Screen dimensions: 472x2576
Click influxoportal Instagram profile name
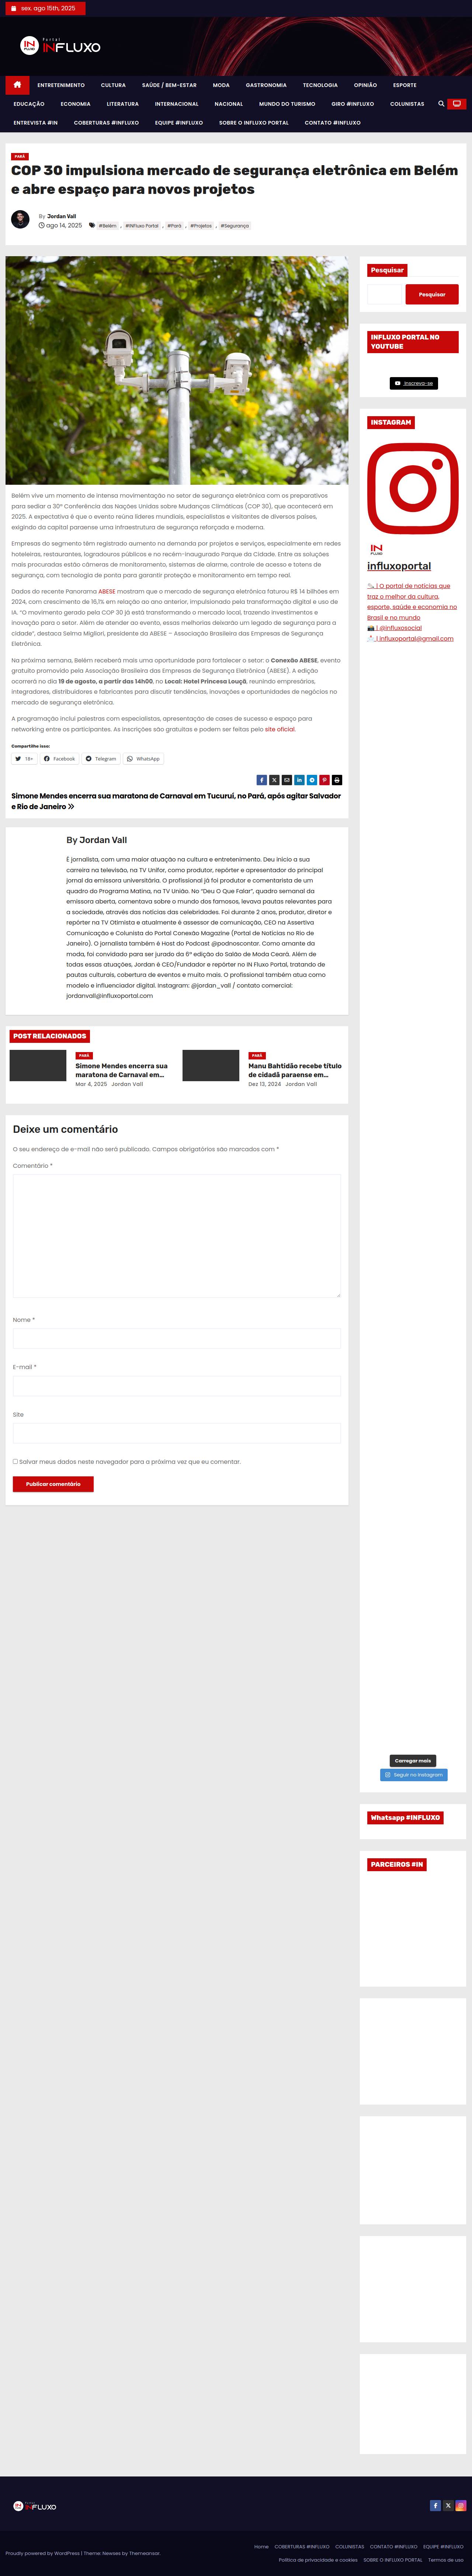pyautogui.click(x=399, y=566)
